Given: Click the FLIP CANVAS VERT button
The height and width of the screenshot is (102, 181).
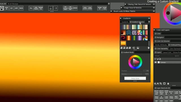Looking at the screenshot, I should [70, 8].
